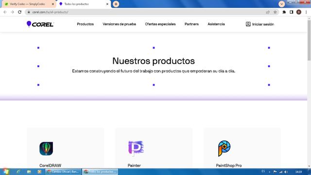
Task: Open the Chrome three-dot menu
Action: [306, 12]
